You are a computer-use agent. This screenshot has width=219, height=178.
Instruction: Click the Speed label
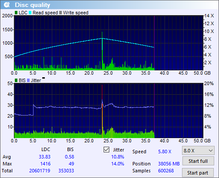click(x=139, y=152)
